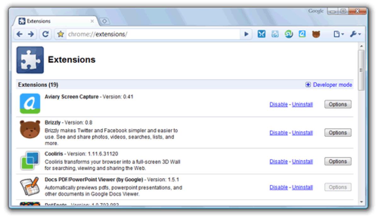Viewport: 378px width, 219px height.
Task: Open the Brizzly bear toolbar icon
Action: pos(316,34)
